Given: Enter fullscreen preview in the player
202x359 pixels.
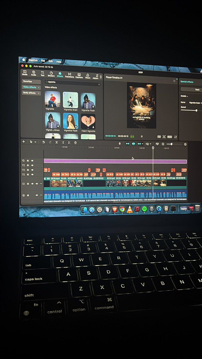Looking at the screenshot, I should coord(175,137).
